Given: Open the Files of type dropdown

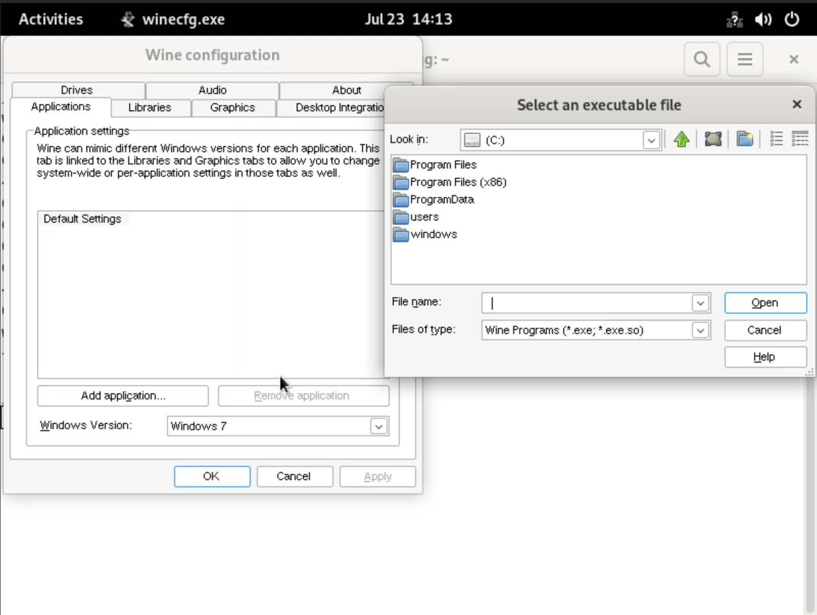Looking at the screenshot, I should pos(700,330).
